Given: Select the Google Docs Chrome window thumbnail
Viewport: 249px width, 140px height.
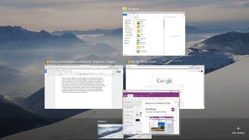Looking at the screenshot, I should point(84,87).
